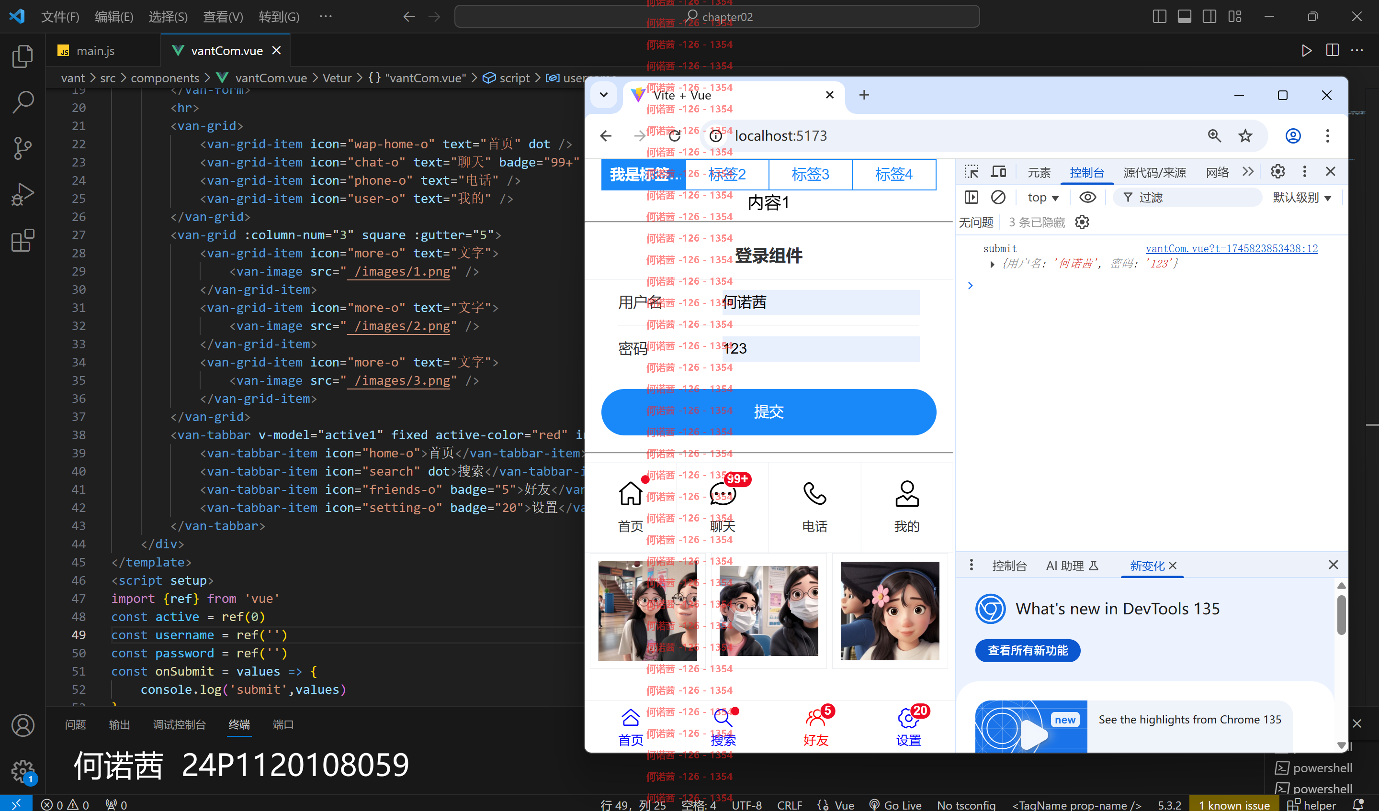Create a live expression with the eye icon
The height and width of the screenshot is (811, 1379).
(1087, 198)
